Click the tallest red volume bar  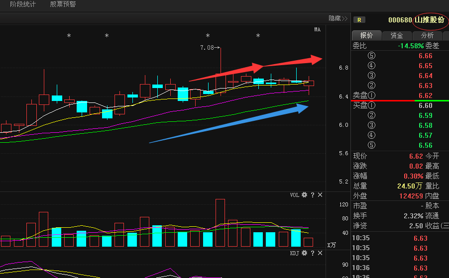click(220, 223)
